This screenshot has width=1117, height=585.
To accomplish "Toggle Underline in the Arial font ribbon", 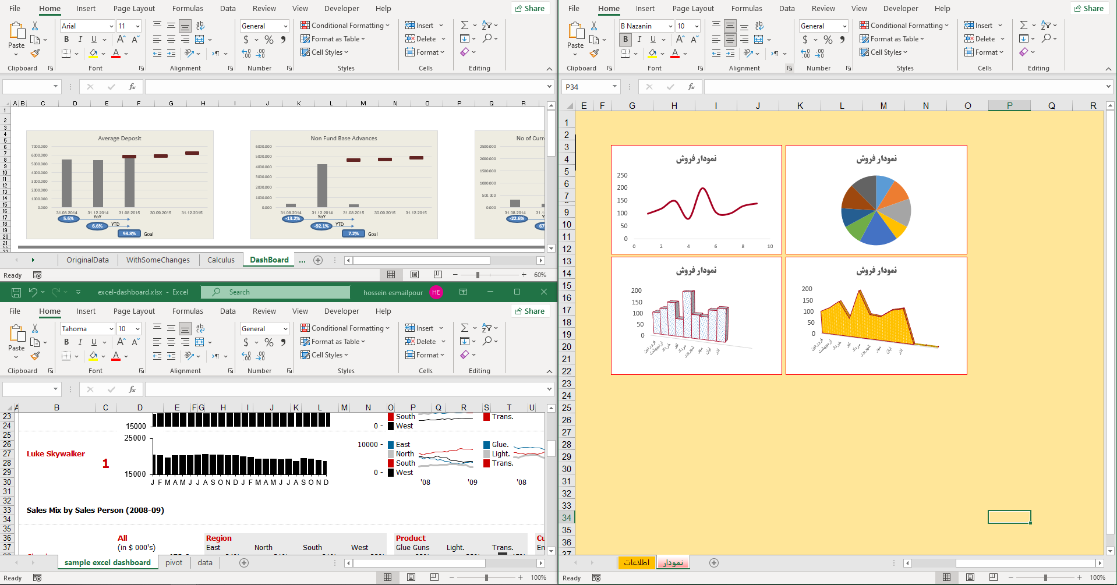I will tap(94, 40).
